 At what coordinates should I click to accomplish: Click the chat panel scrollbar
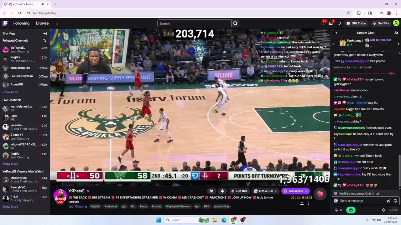click(399, 172)
